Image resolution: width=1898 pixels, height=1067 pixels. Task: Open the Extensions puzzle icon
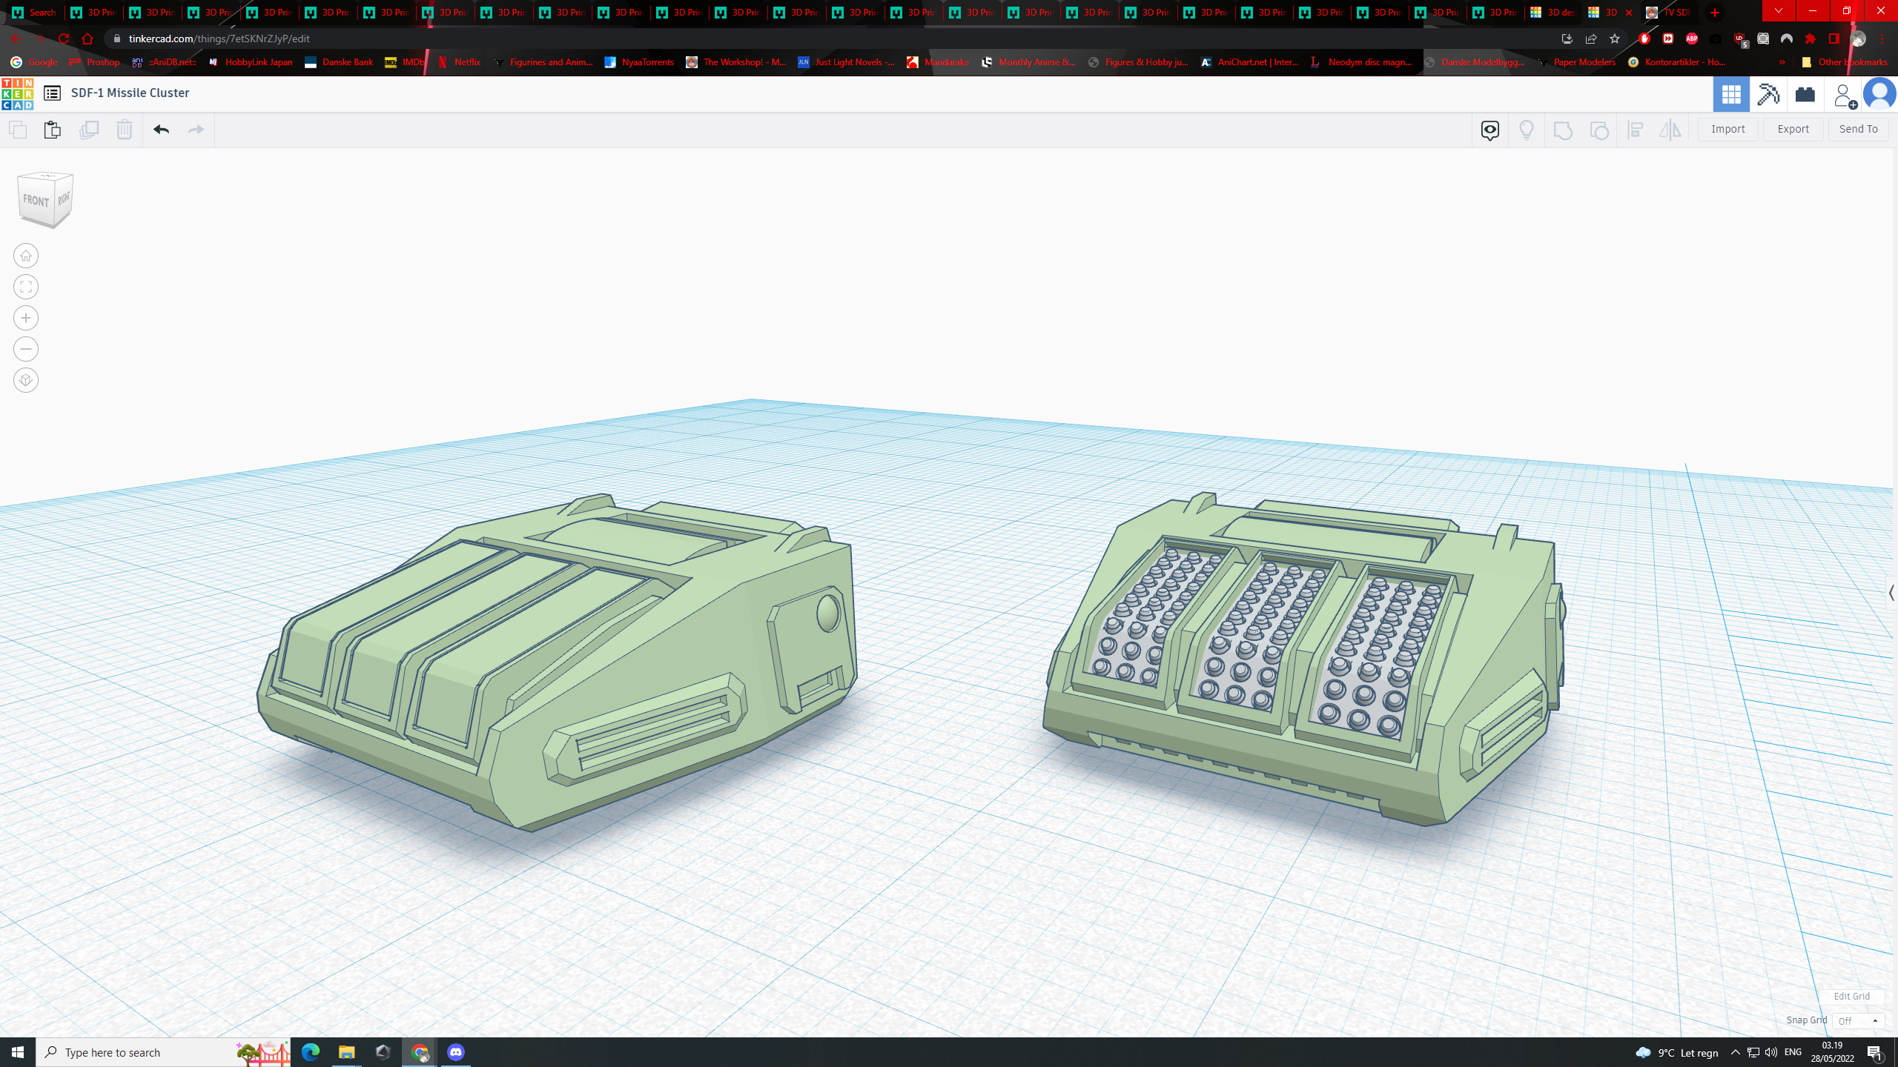pyautogui.click(x=1811, y=39)
